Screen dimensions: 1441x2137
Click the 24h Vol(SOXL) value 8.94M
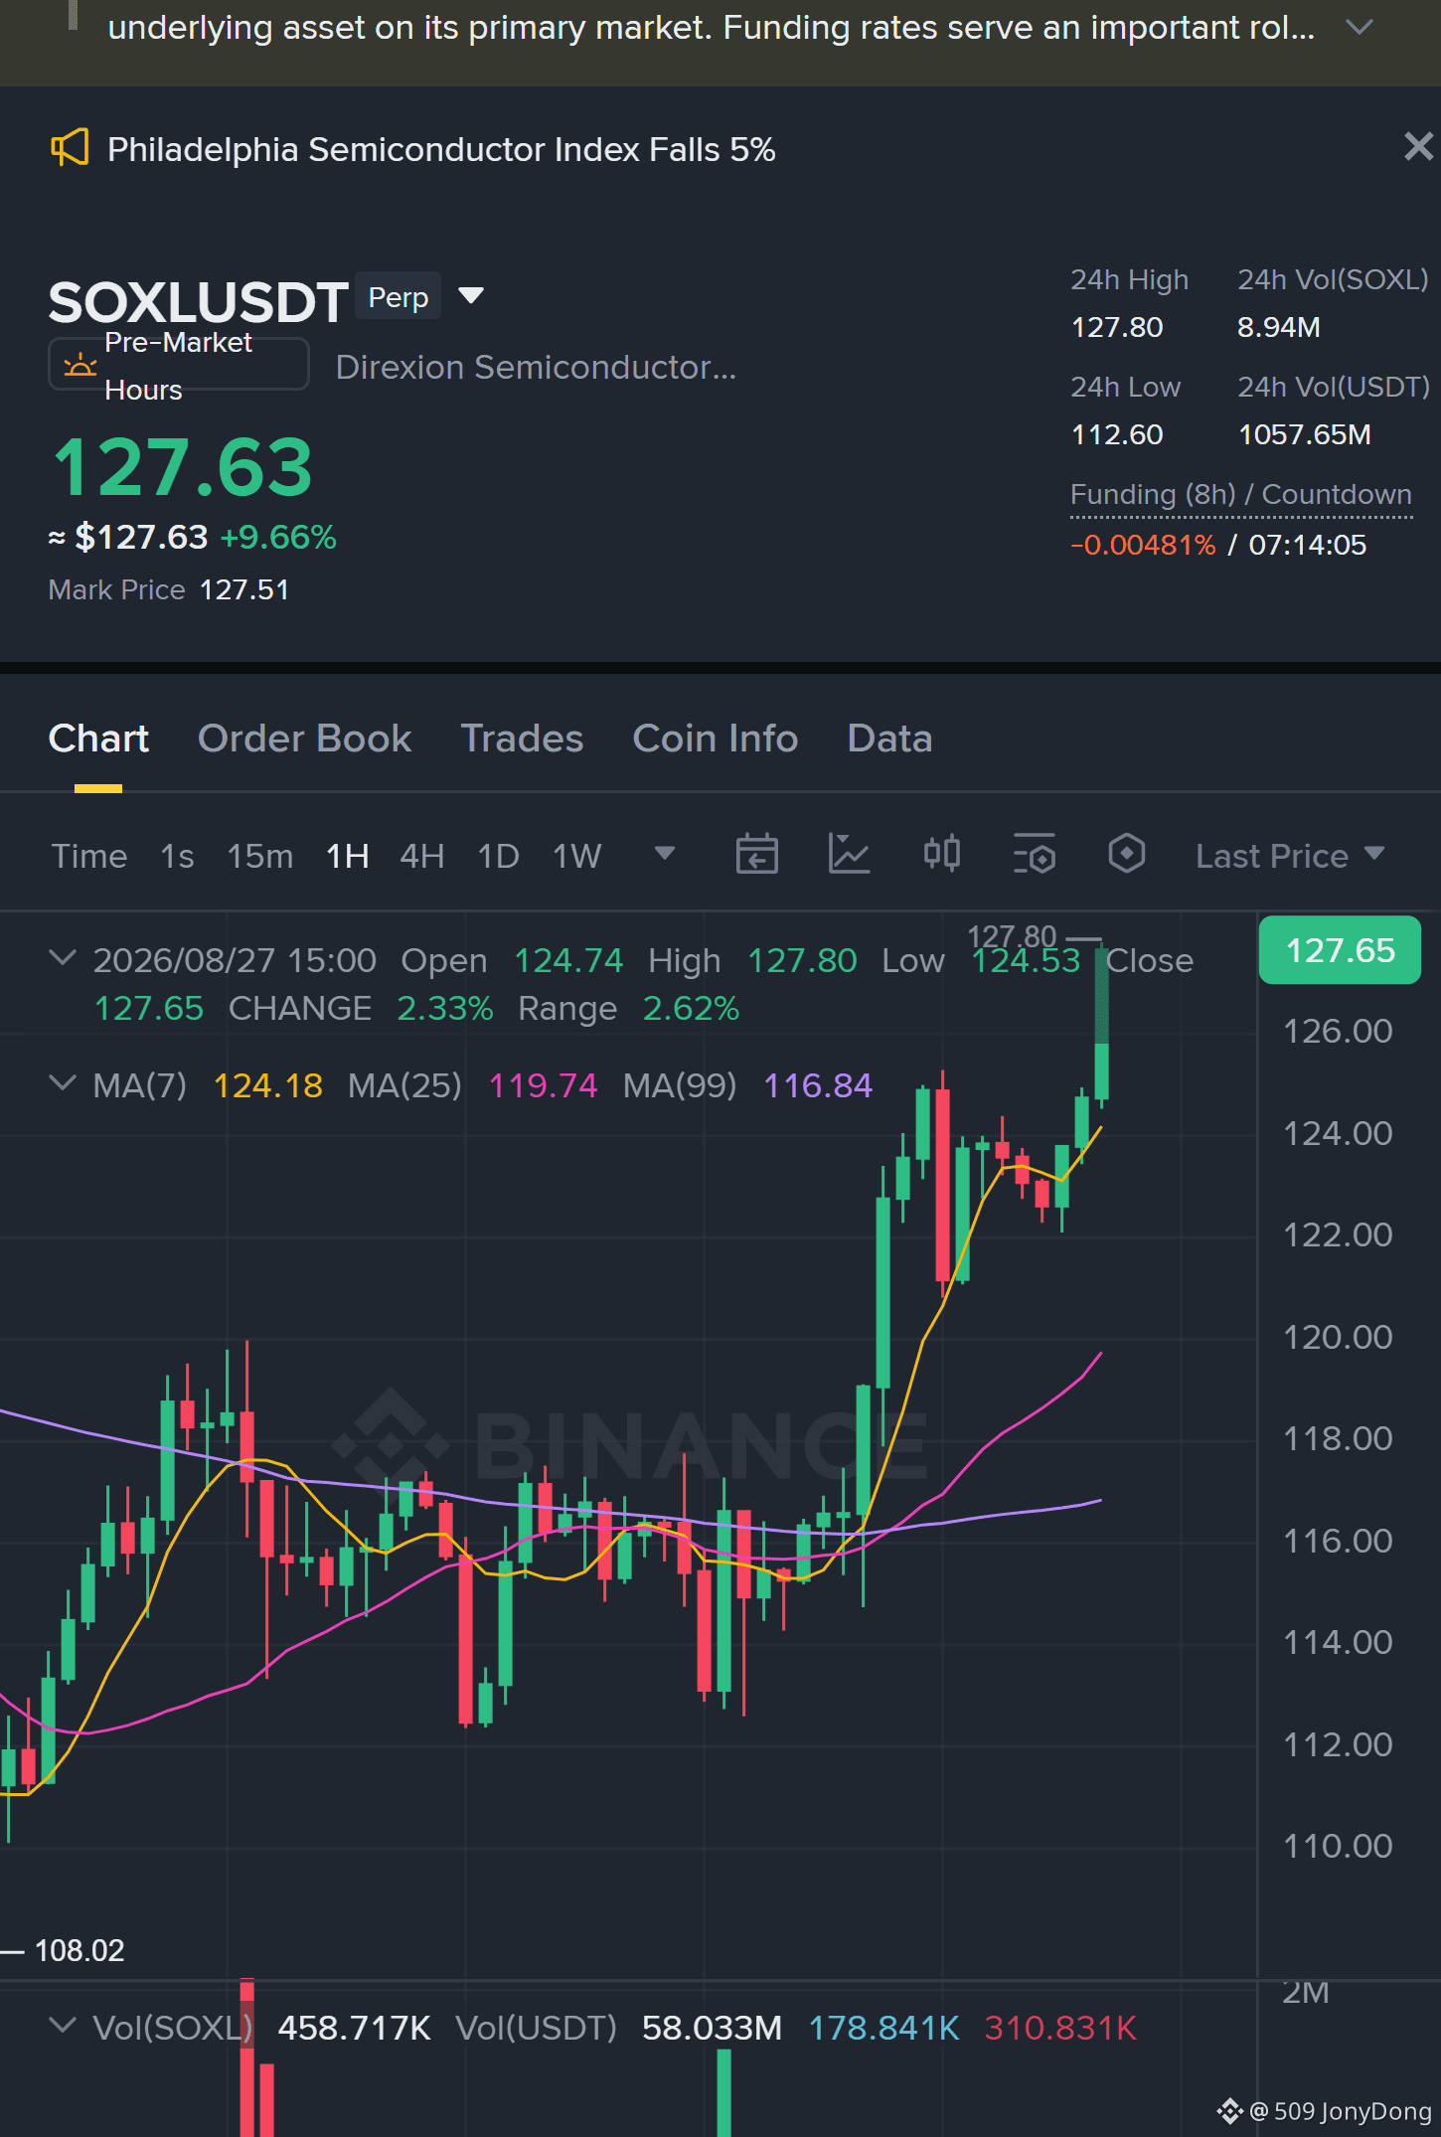pos(1279,327)
